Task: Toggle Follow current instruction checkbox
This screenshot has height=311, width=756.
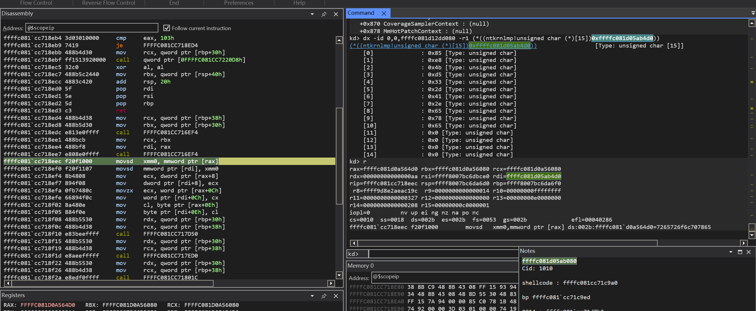Action: pyautogui.click(x=167, y=28)
